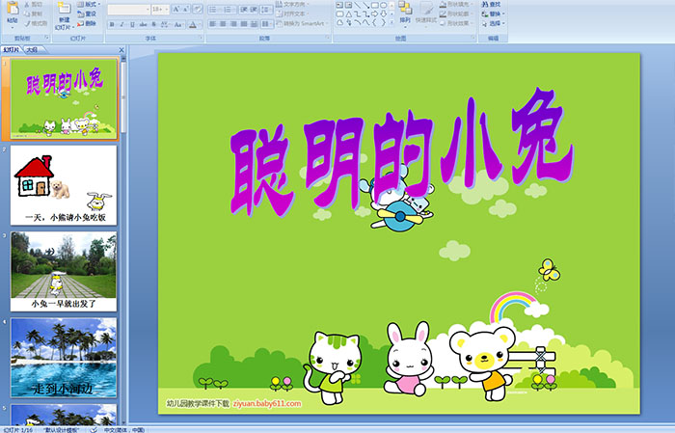Open the font name dropdown arrow

[148, 10]
